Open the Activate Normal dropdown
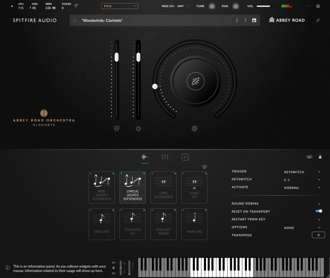 (302, 188)
